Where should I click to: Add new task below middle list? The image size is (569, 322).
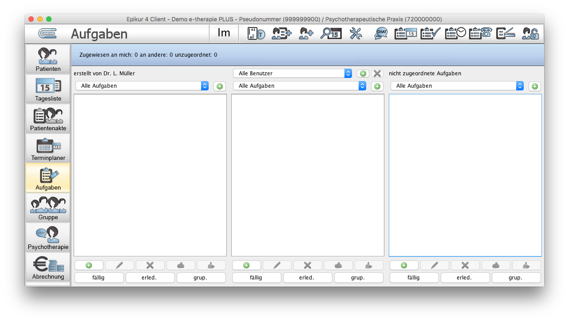[x=246, y=265]
